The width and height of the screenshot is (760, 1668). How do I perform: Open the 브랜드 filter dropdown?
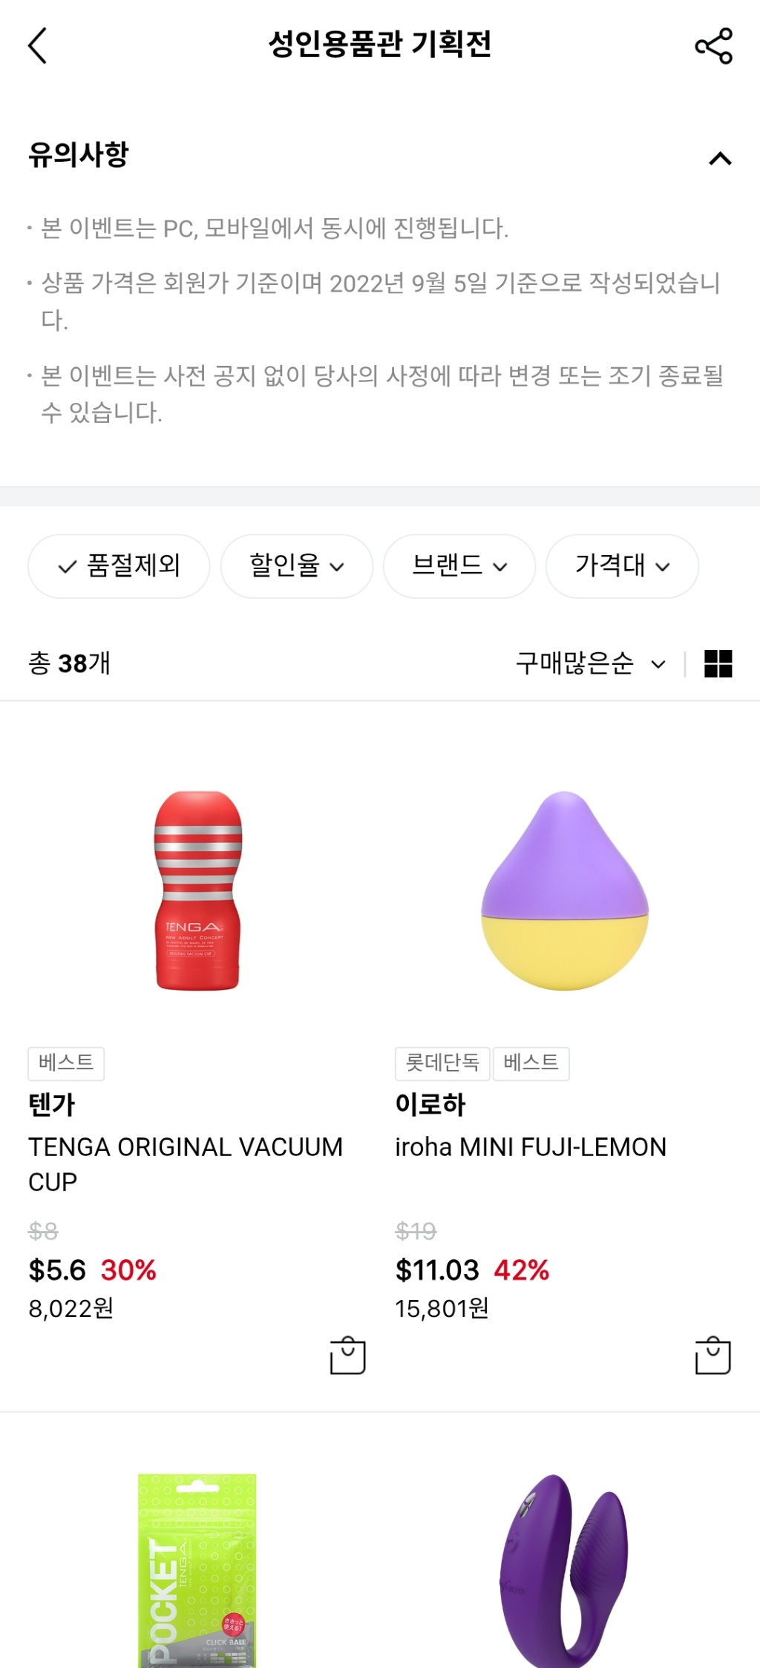coord(459,566)
